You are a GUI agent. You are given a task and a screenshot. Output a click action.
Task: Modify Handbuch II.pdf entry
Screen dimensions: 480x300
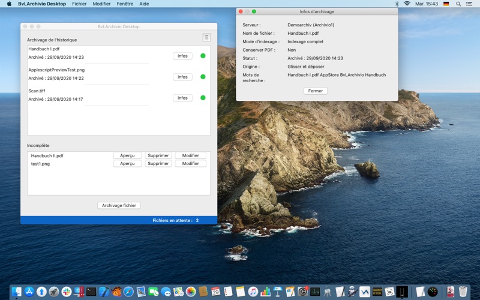(190, 155)
